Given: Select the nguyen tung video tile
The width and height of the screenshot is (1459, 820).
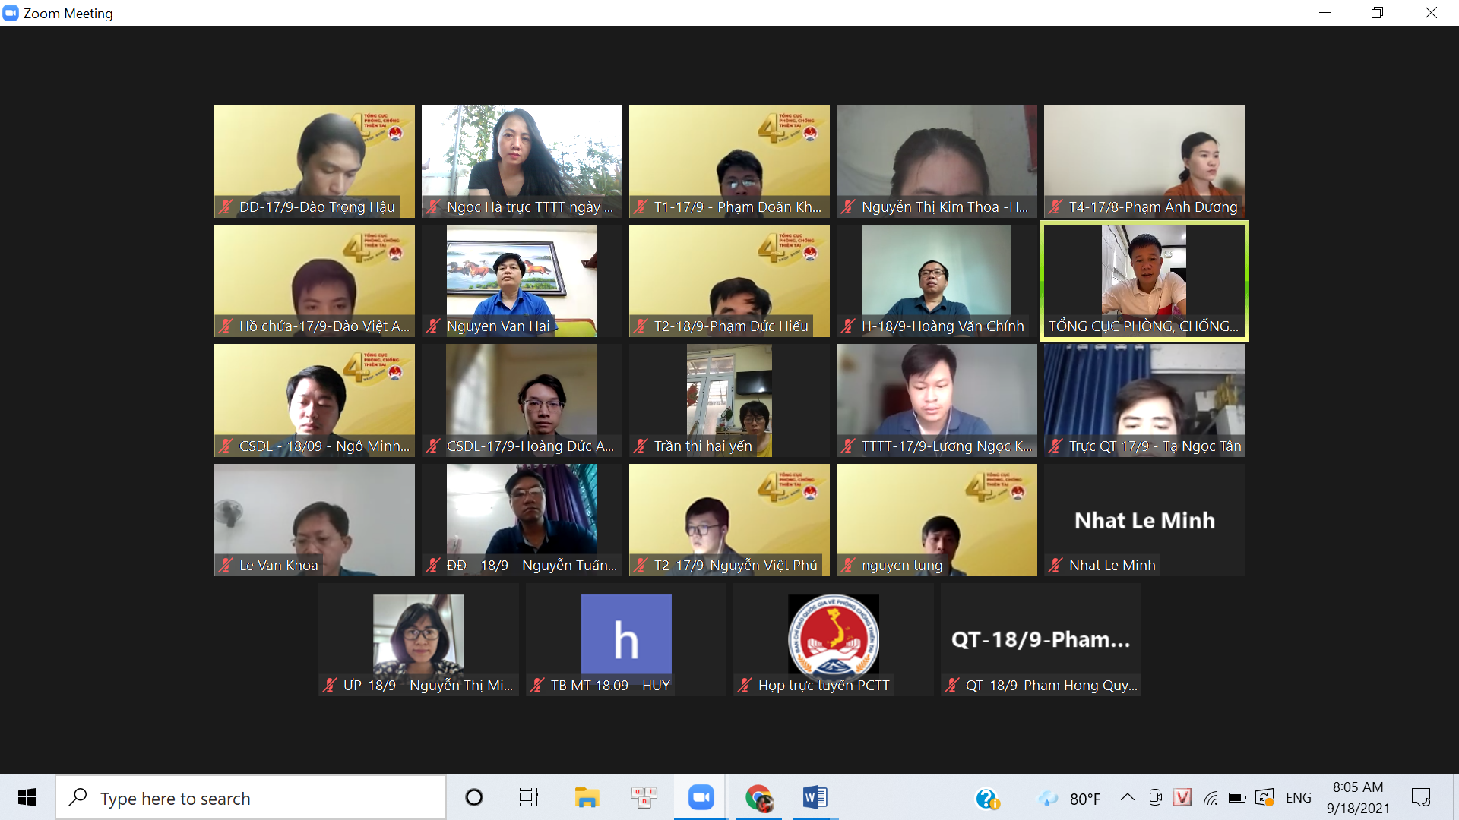Looking at the screenshot, I should click(x=937, y=520).
